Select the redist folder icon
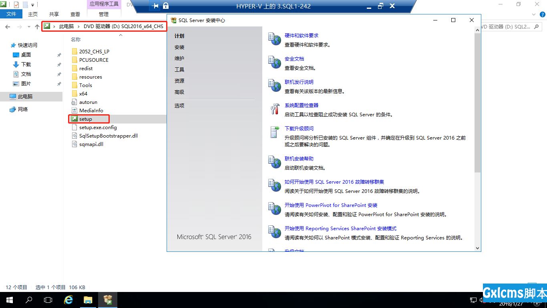Screen dimensions: 547x308 click(74, 68)
